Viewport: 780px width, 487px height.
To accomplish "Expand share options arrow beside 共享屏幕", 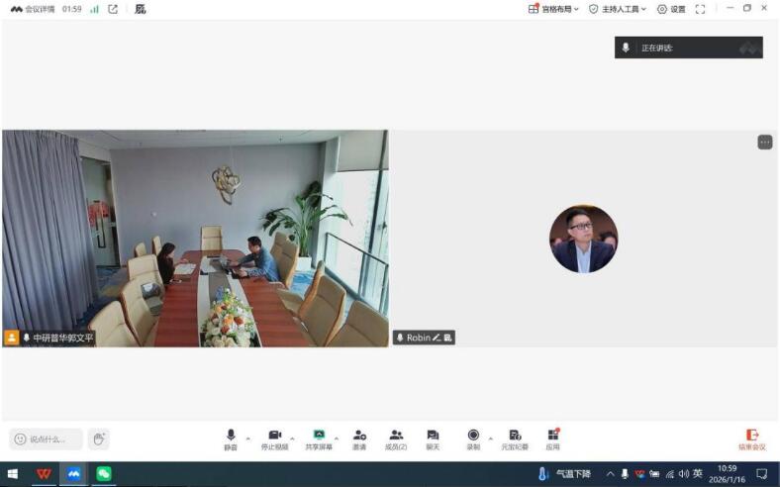I will (x=337, y=438).
